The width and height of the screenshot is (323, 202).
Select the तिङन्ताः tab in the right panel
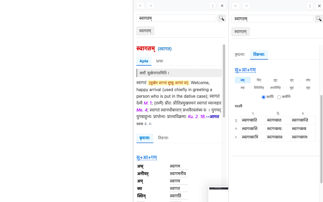click(259, 55)
